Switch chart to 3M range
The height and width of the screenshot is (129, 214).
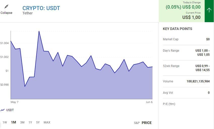pyautogui.click(x=22, y=122)
